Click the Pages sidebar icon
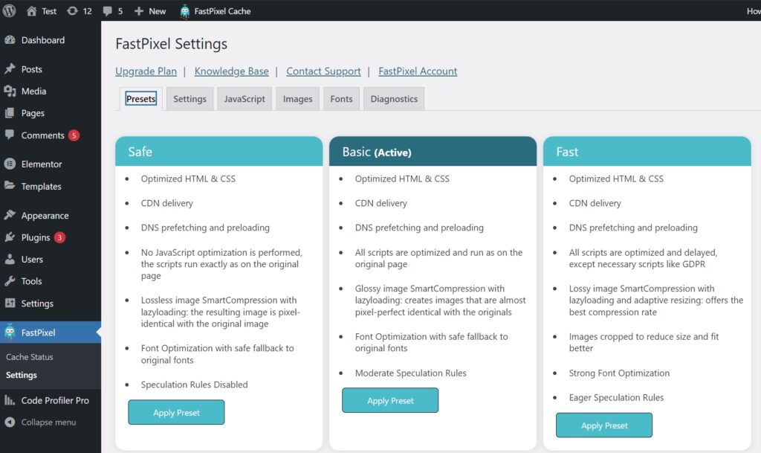761x453 pixels. point(10,113)
